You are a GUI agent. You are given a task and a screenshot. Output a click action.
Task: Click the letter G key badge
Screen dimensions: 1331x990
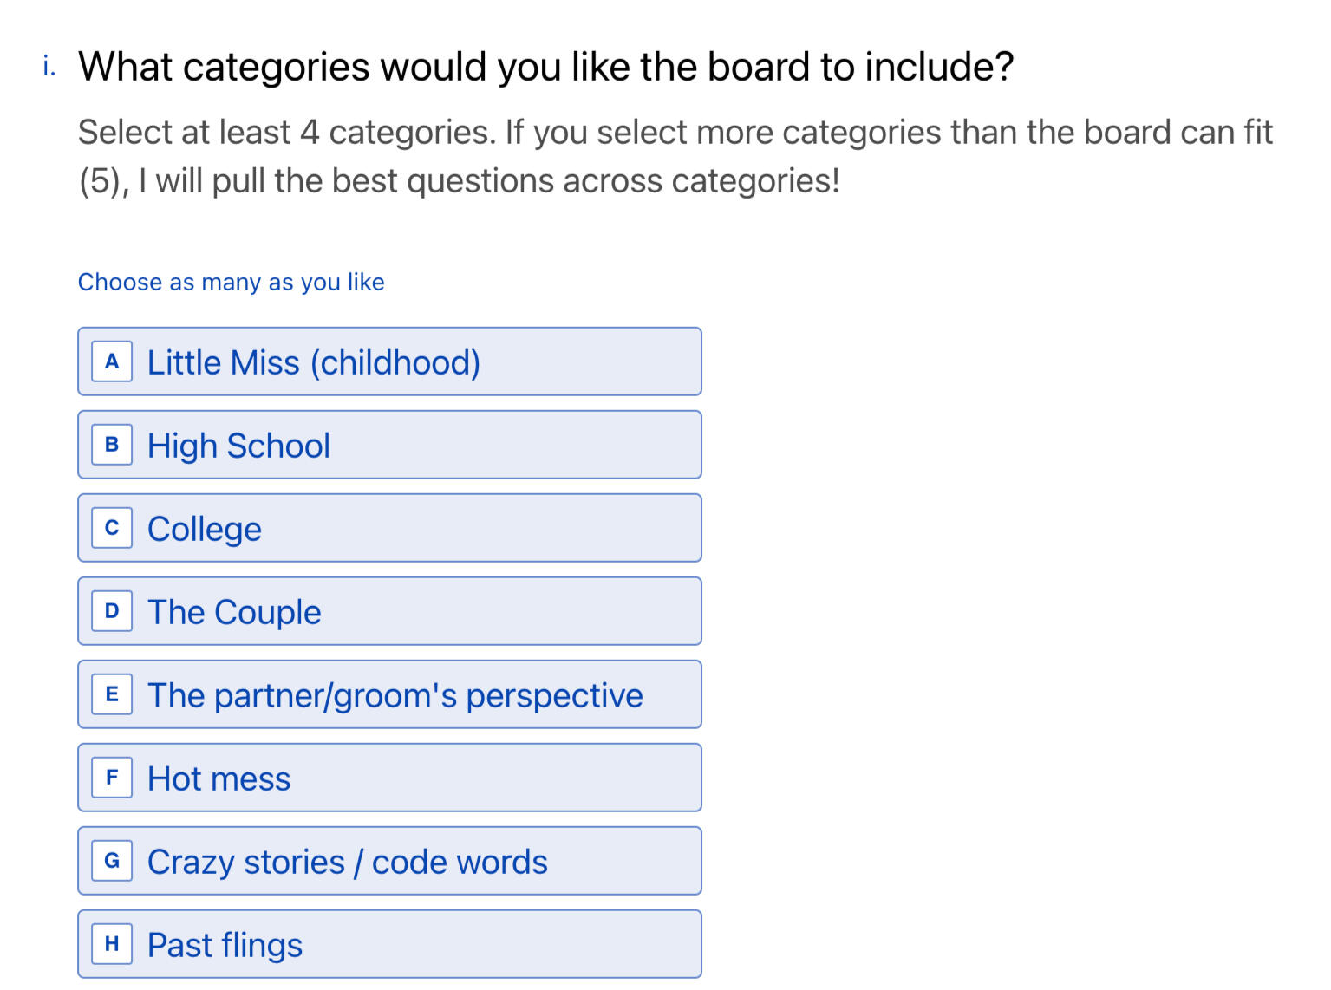(112, 861)
